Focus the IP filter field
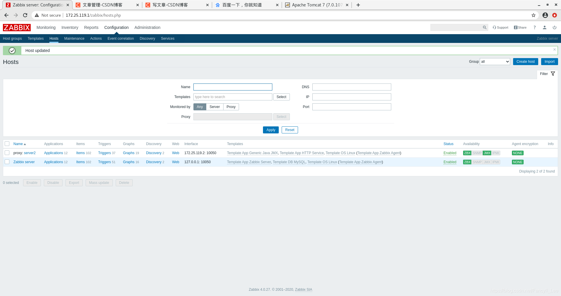Screen dimensions: 561x296 [352, 97]
